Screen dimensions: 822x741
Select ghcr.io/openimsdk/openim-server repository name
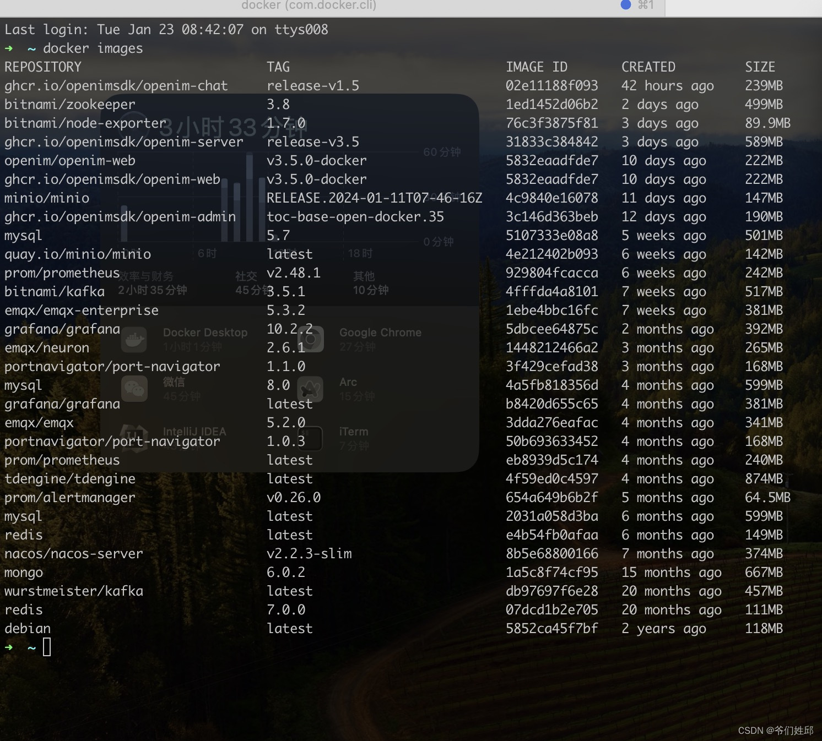click(124, 142)
